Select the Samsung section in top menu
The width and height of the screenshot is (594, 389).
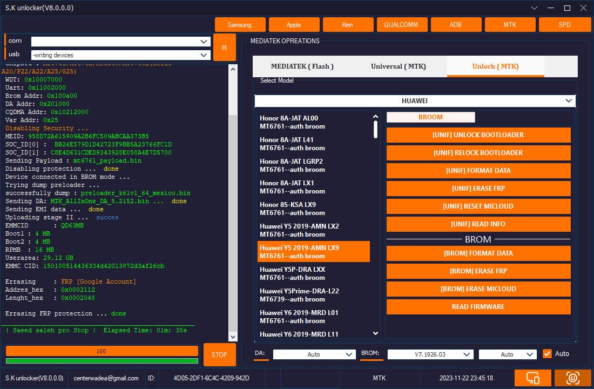pos(239,25)
